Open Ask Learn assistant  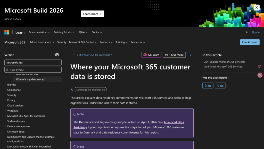[151, 55]
